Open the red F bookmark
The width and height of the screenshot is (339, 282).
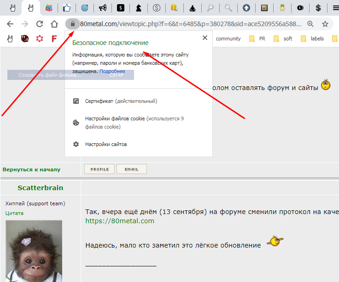click(x=54, y=39)
